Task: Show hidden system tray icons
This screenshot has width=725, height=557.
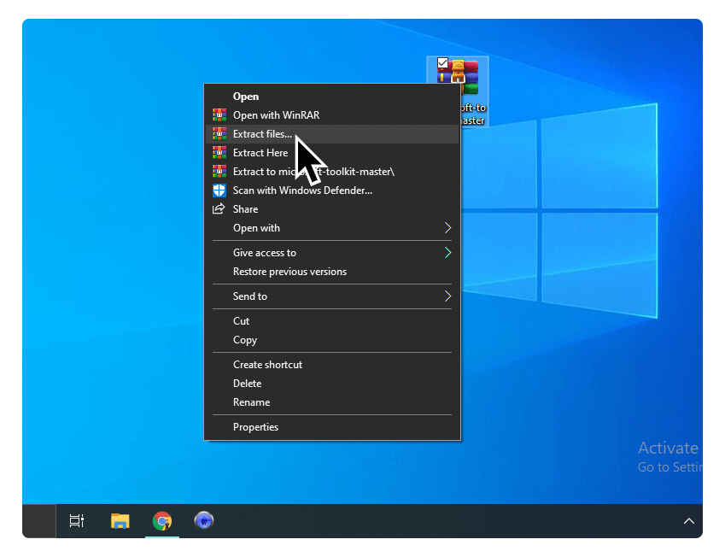Action: pos(689,521)
